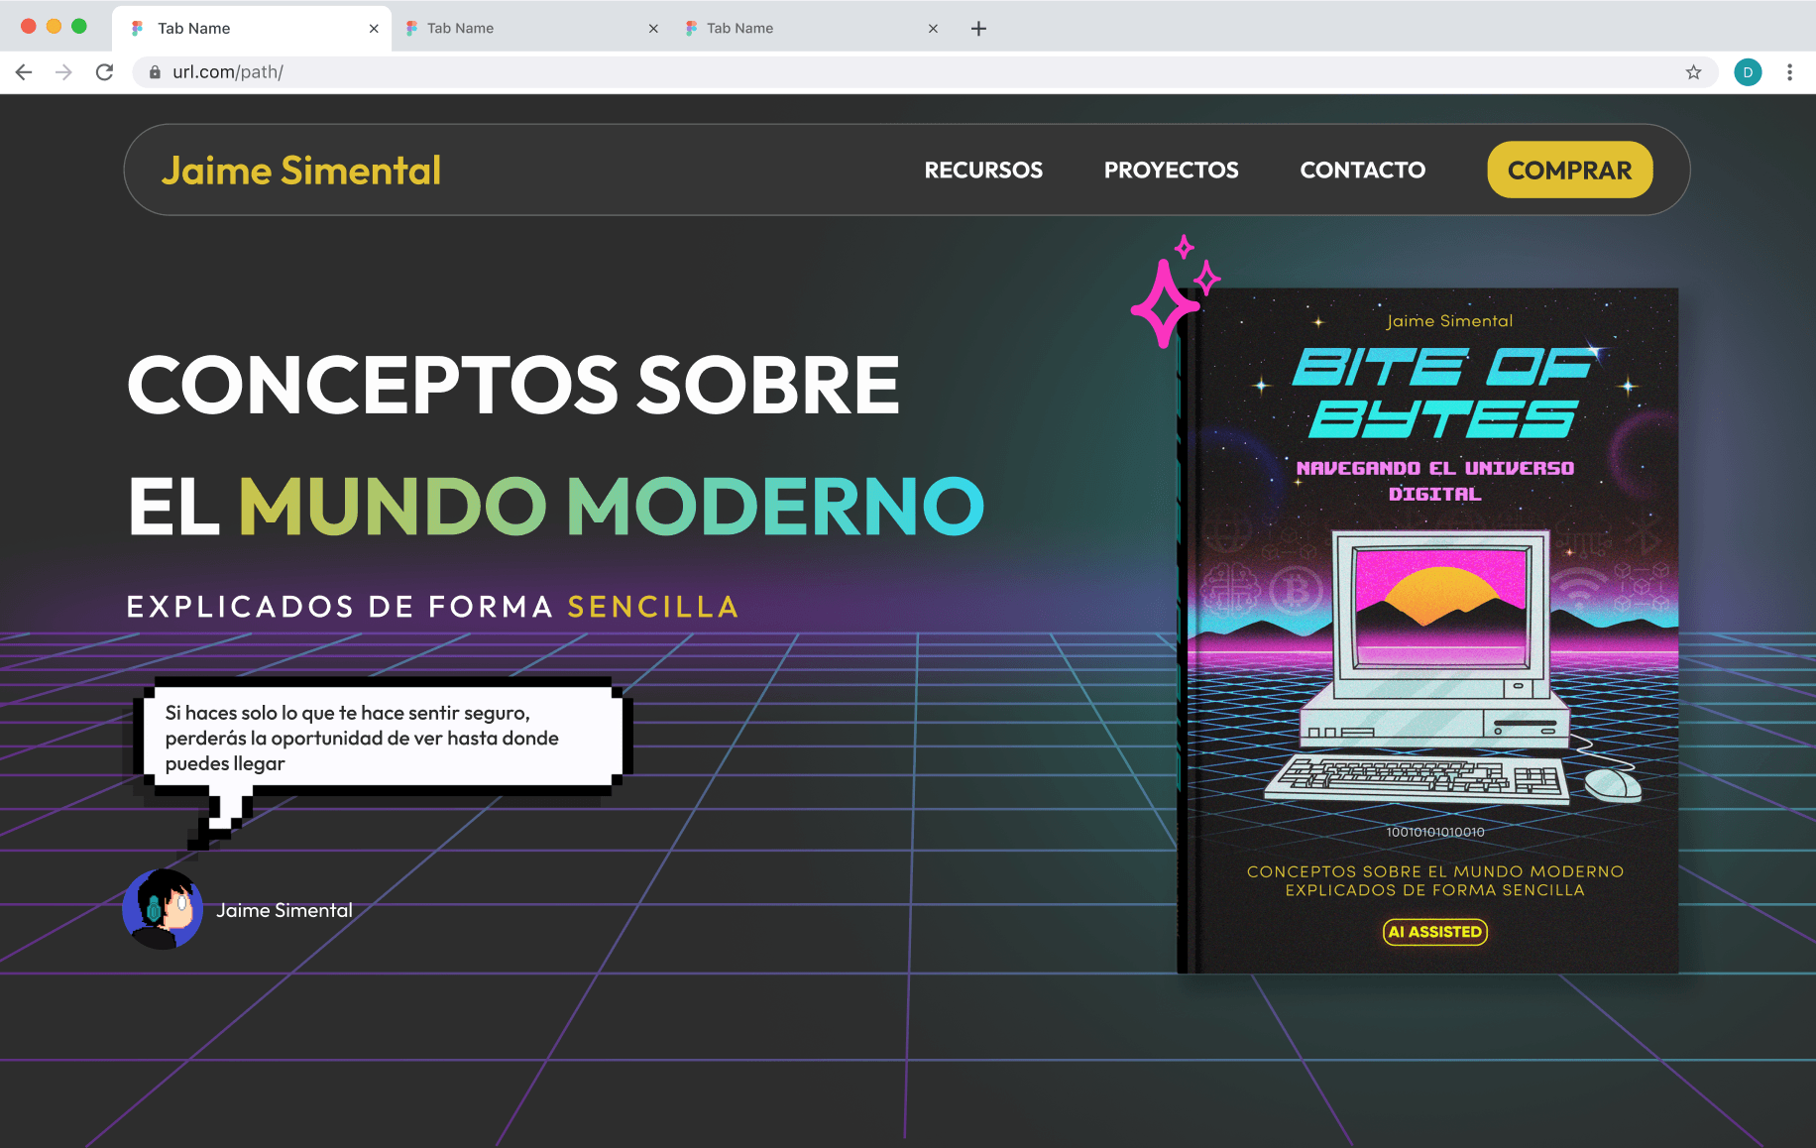Screen dimensions: 1816x1148
Task: Switch to the second Tab Name tab
Action: point(531,29)
